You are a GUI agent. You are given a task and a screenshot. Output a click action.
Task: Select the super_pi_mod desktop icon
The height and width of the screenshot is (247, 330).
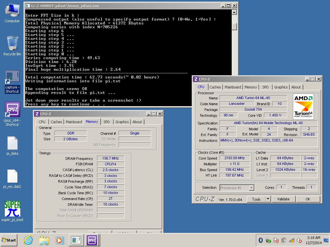click(12, 211)
